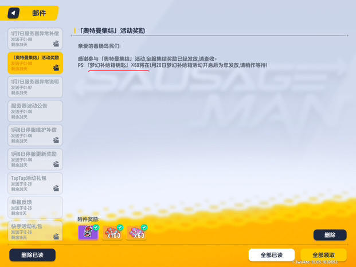The width and height of the screenshot is (356, 267).
Task: Mark all mail read with 全部已读
Action: 272,255
